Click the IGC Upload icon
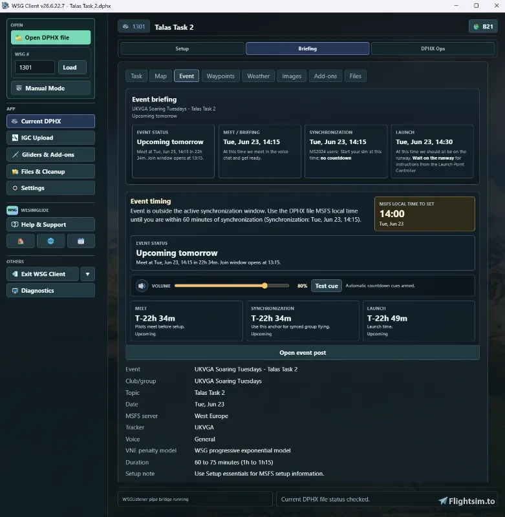Viewport: 505px width, 517px height. tap(15, 138)
